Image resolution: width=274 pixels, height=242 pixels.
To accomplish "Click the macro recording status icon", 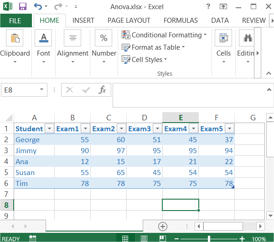I will pos(32,238).
